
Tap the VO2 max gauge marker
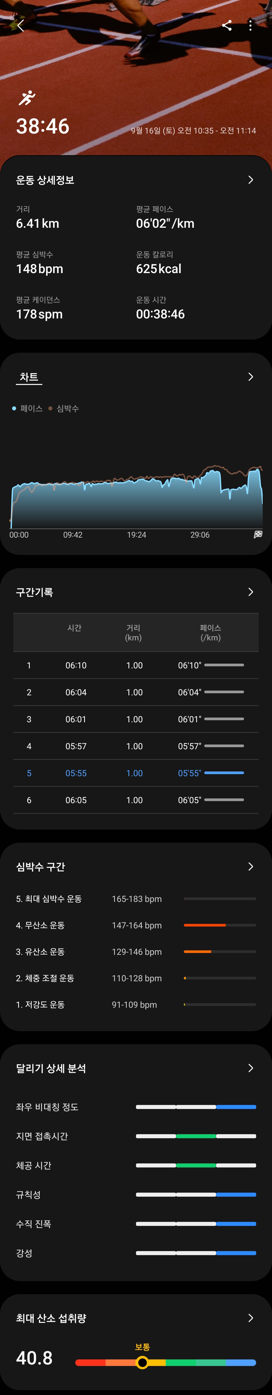coord(142,1362)
